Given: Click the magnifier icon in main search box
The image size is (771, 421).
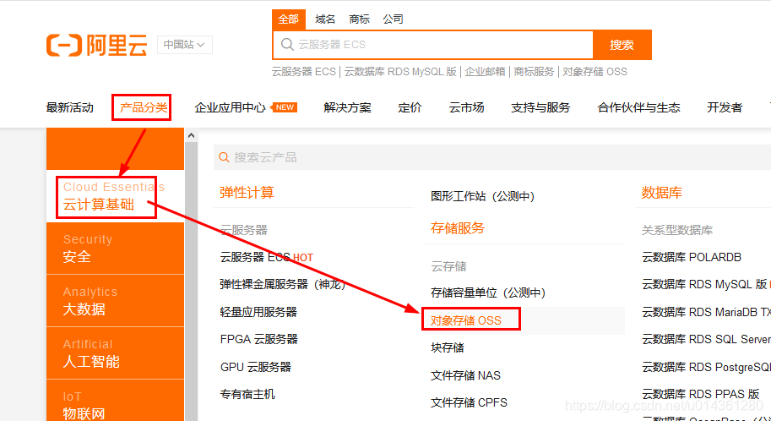Looking at the screenshot, I should coord(287,44).
